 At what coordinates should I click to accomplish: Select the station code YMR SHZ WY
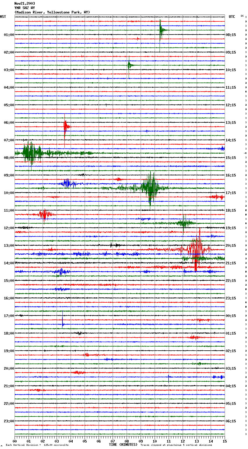pos(25,8)
